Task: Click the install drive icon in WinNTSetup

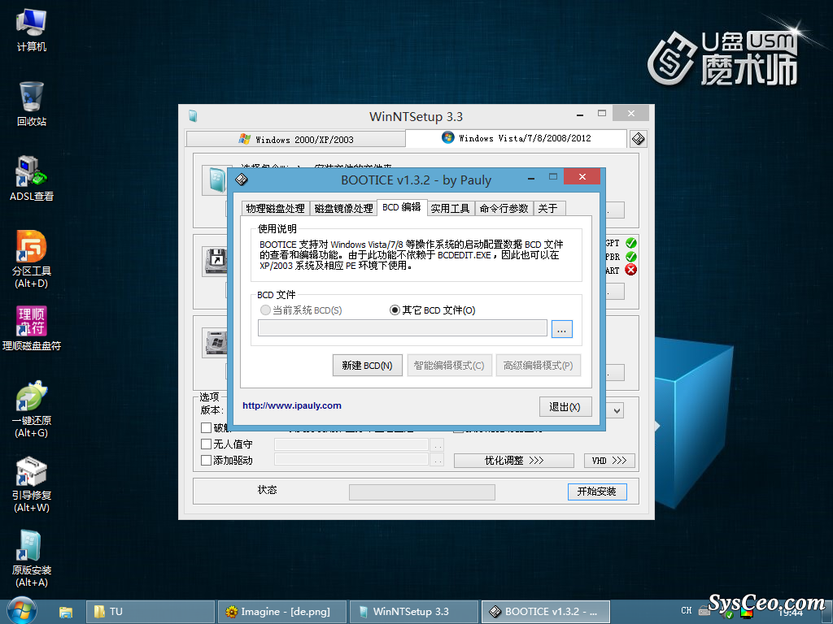Action: click(215, 343)
